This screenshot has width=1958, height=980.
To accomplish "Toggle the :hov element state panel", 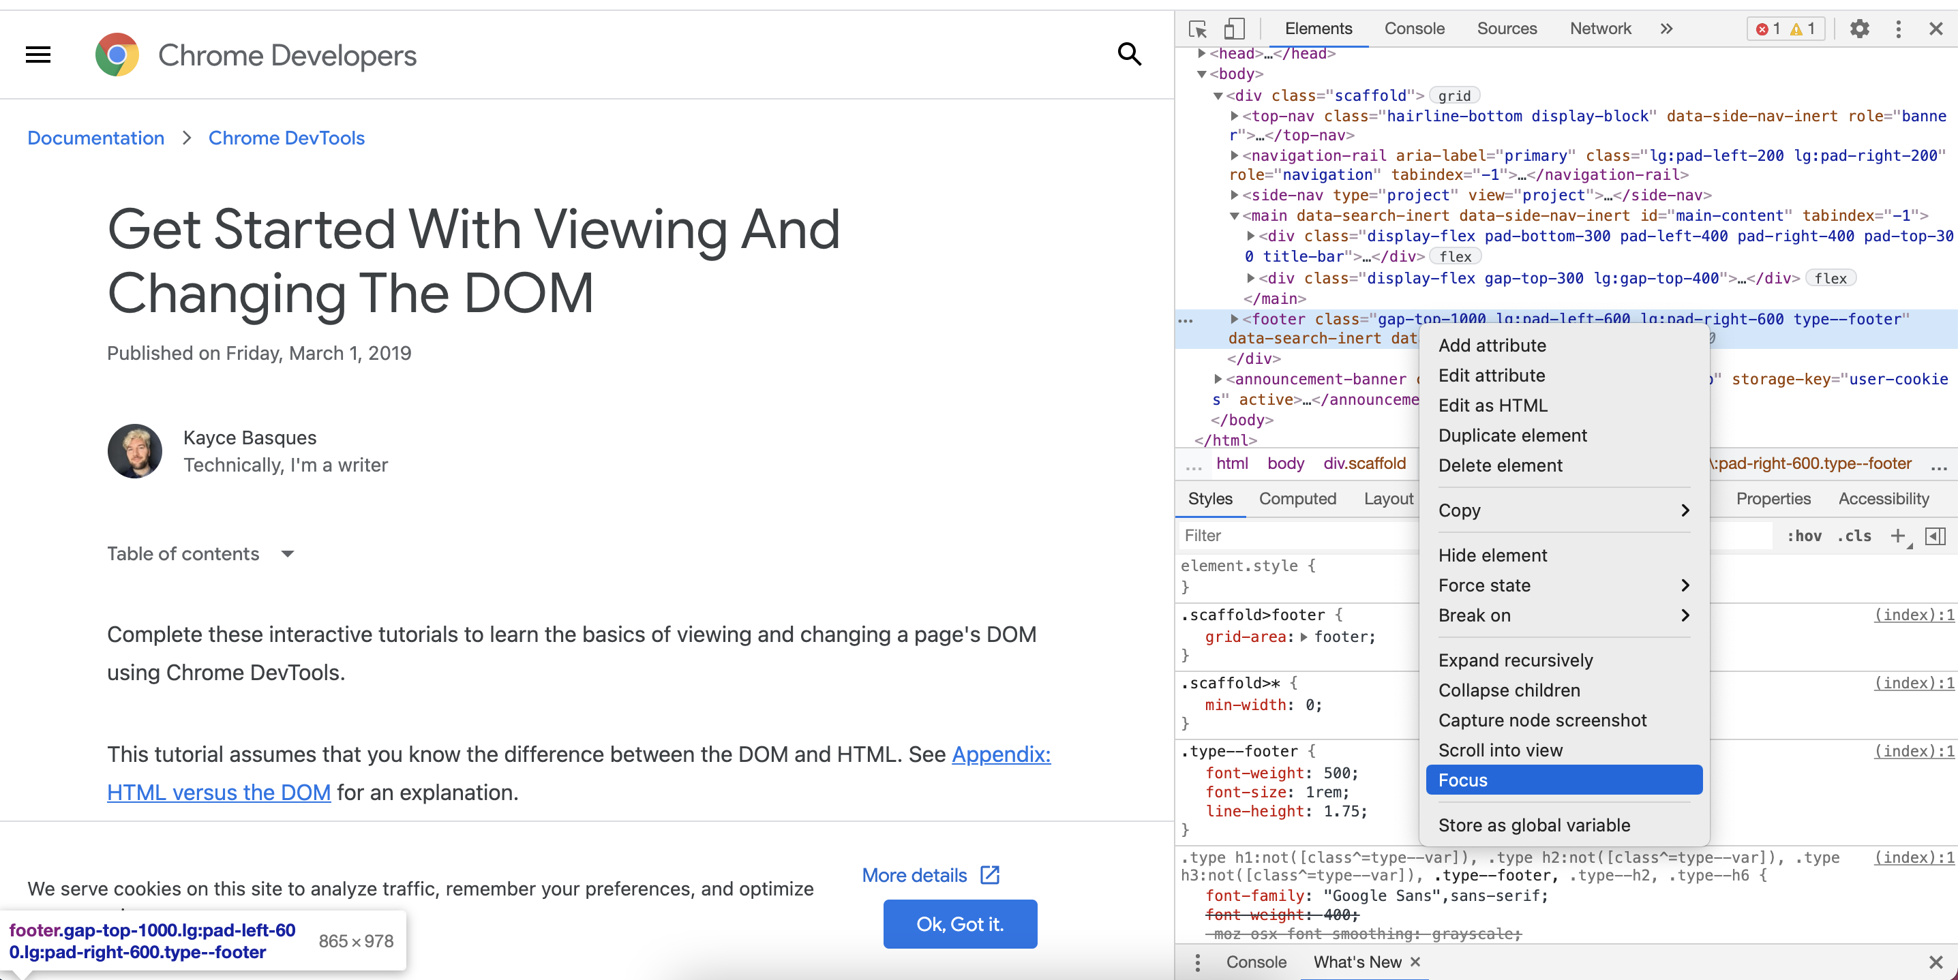I will pyautogui.click(x=1803, y=536).
